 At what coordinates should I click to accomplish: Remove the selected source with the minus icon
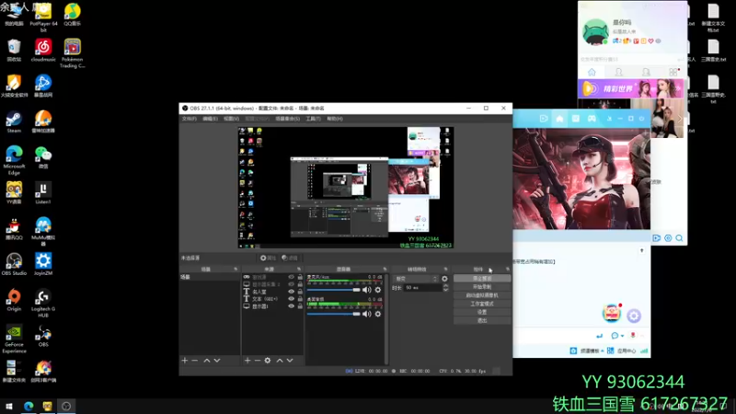click(258, 361)
